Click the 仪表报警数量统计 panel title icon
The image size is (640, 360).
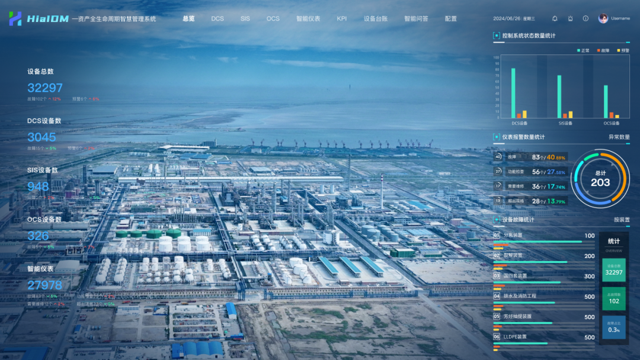tap(497, 137)
